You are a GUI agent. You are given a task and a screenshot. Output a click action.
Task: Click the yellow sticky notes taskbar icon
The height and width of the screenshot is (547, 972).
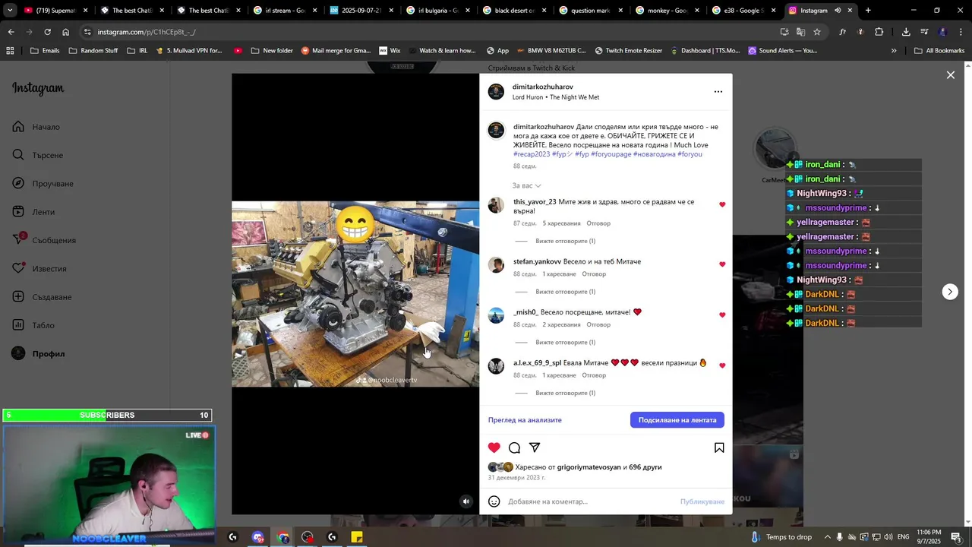[357, 537]
